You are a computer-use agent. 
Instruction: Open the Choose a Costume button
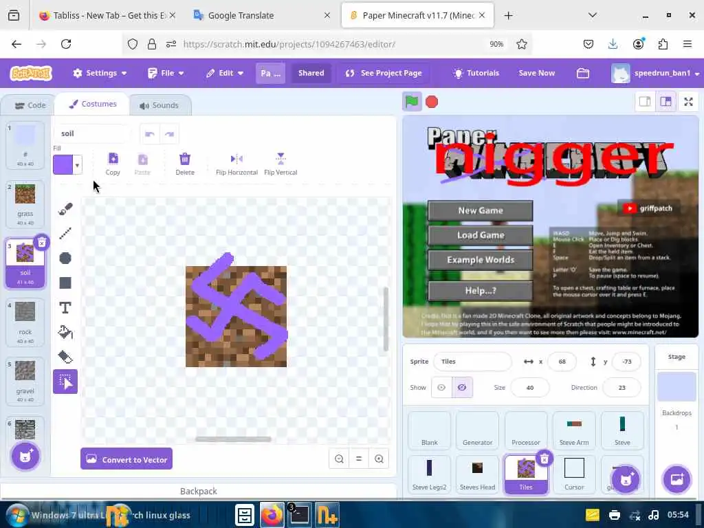coord(25,456)
